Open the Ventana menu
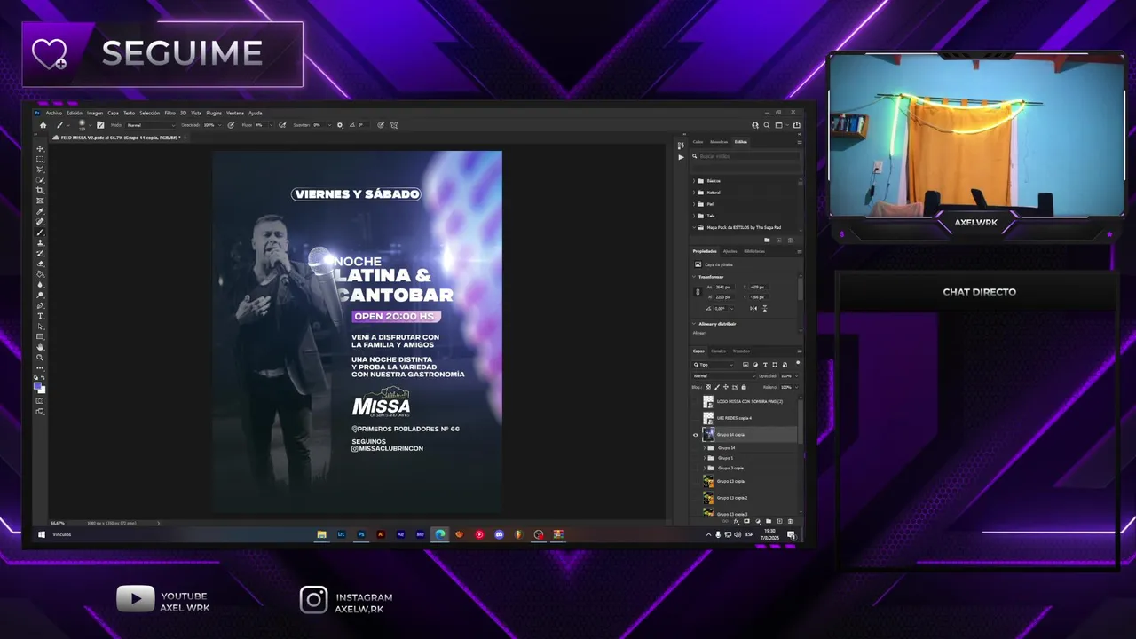Screen dimensions: 1136x639 pos(235,113)
